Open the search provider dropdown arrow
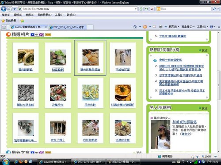The height and width of the screenshot is (165, 221). (218, 9)
